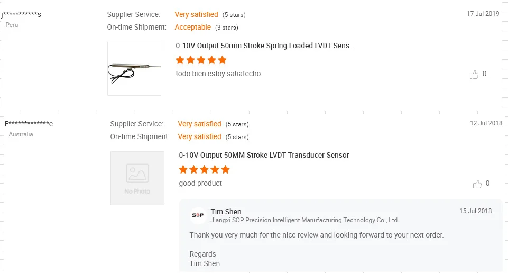Click the 12 Jul 2018 review date
Screen dimensions: 508x273
(486, 123)
